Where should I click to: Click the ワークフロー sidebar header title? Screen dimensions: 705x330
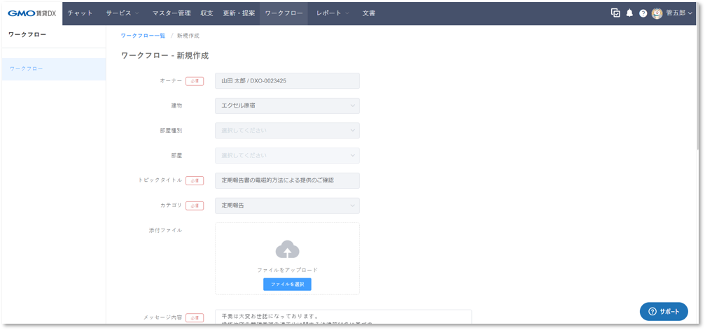click(x=27, y=34)
